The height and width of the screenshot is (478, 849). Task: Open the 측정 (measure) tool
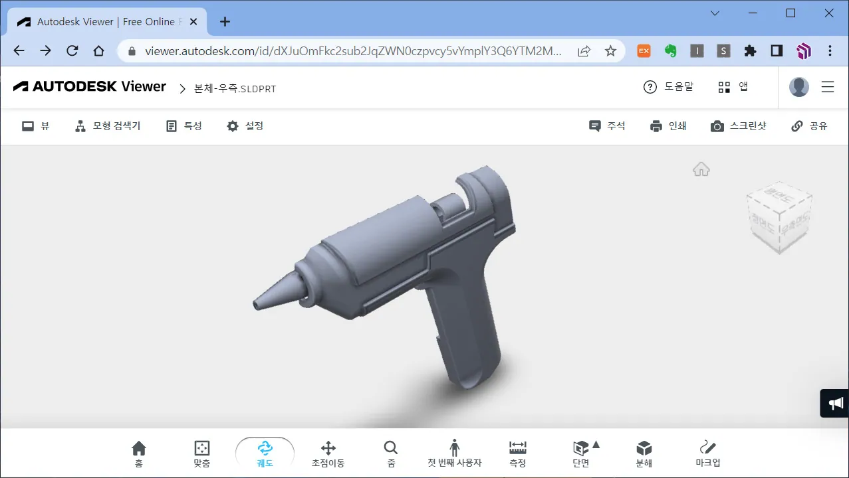pos(517,454)
